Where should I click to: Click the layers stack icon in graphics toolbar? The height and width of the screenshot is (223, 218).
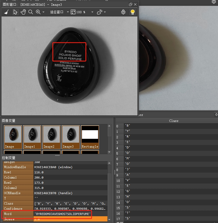tap(123, 12)
